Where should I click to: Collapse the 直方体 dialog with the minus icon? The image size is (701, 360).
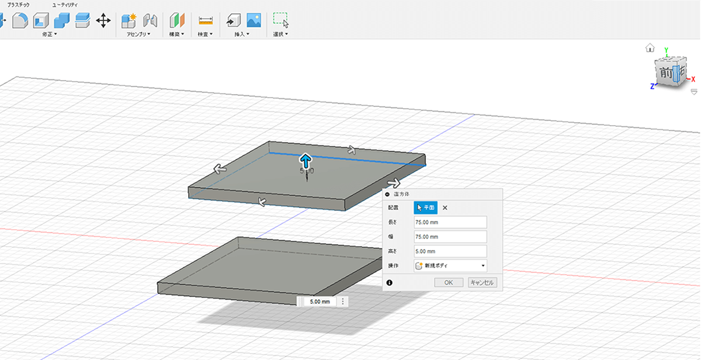(x=388, y=194)
